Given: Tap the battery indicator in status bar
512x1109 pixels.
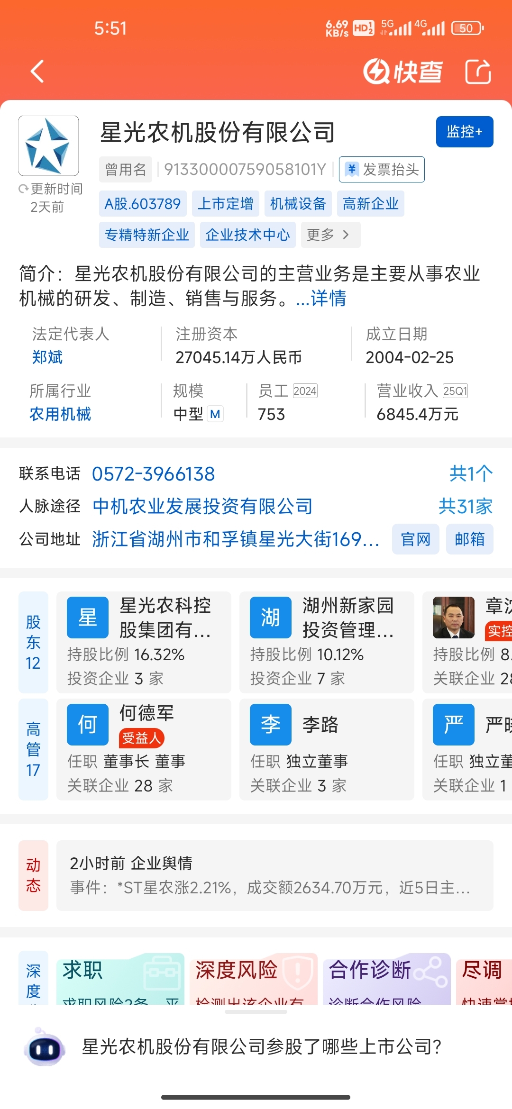Looking at the screenshot, I should (x=467, y=28).
